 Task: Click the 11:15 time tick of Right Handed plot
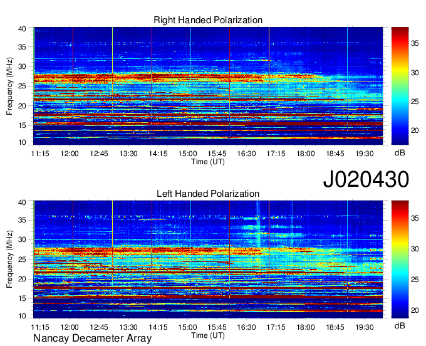[x=40, y=154]
